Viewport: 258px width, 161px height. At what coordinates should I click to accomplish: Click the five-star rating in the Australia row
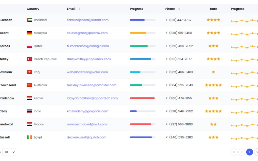tap(213, 85)
